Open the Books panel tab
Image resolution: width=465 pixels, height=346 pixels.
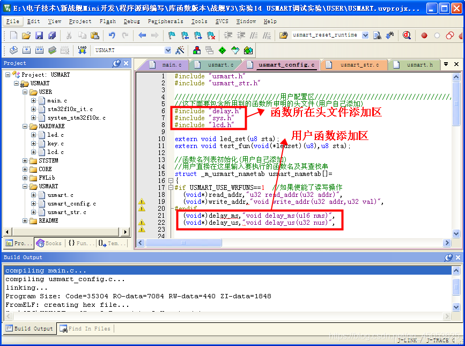pyautogui.click(x=49, y=244)
